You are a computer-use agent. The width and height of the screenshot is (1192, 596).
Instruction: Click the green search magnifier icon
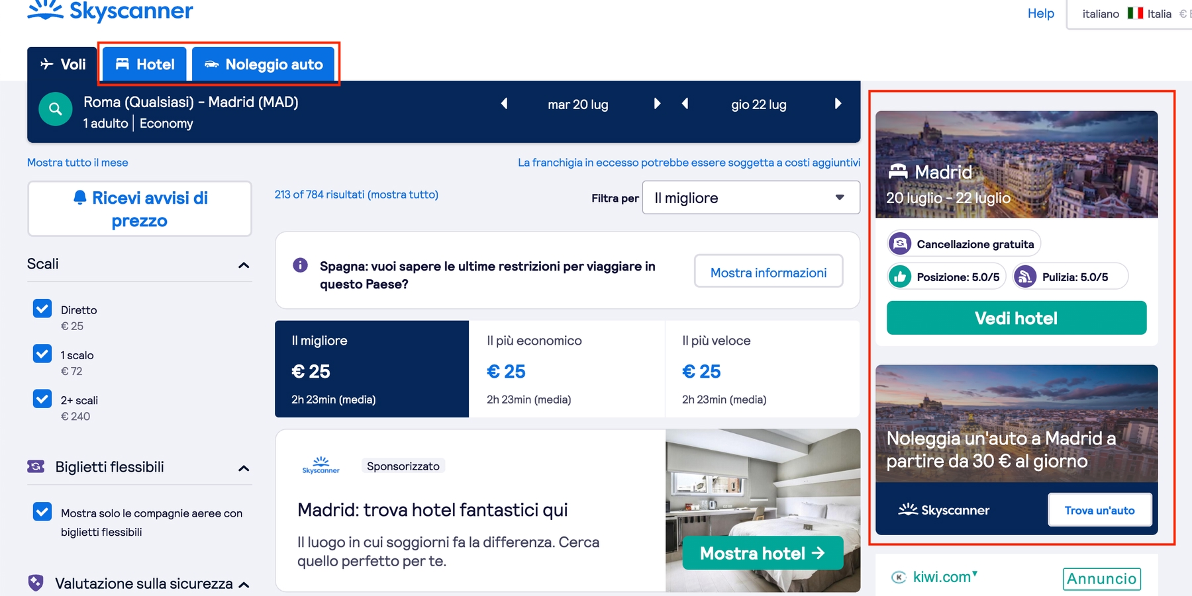coord(56,109)
